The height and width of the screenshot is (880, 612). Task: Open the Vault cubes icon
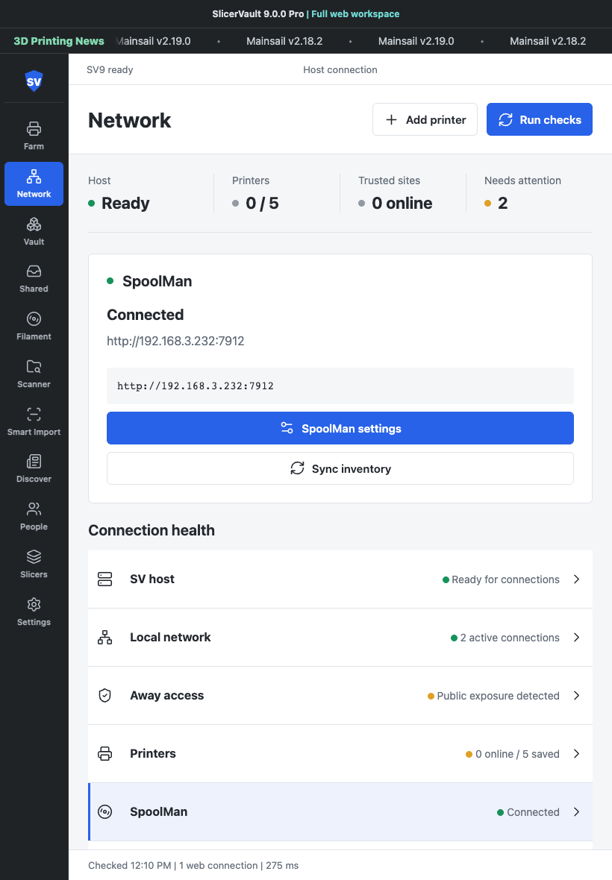coord(34,224)
